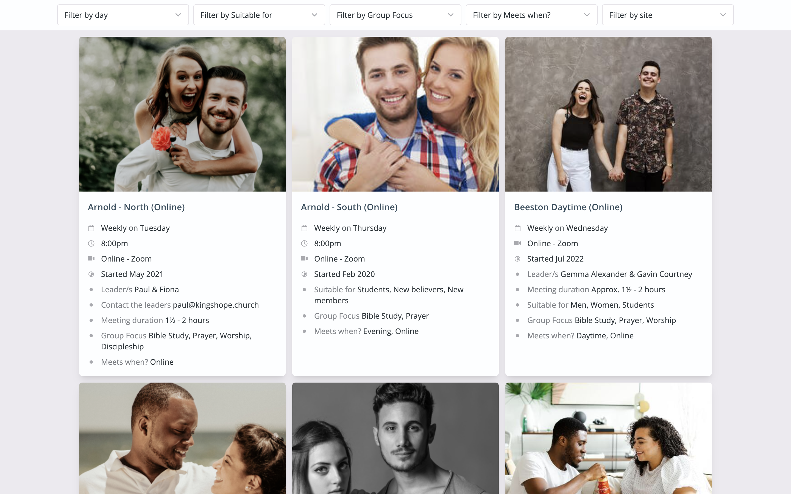791x494 pixels.
Task: Click Leader/s Gemma Alexander & Gavin Courtney
Action: click(610, 274)
